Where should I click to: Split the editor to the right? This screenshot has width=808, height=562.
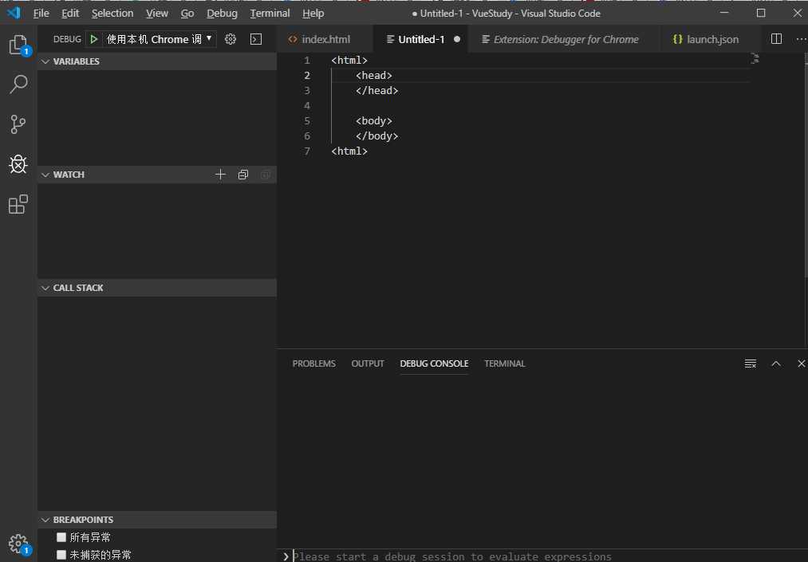(776, 39)
